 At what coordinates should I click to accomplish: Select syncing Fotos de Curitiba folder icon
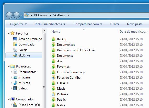point(54,77)
